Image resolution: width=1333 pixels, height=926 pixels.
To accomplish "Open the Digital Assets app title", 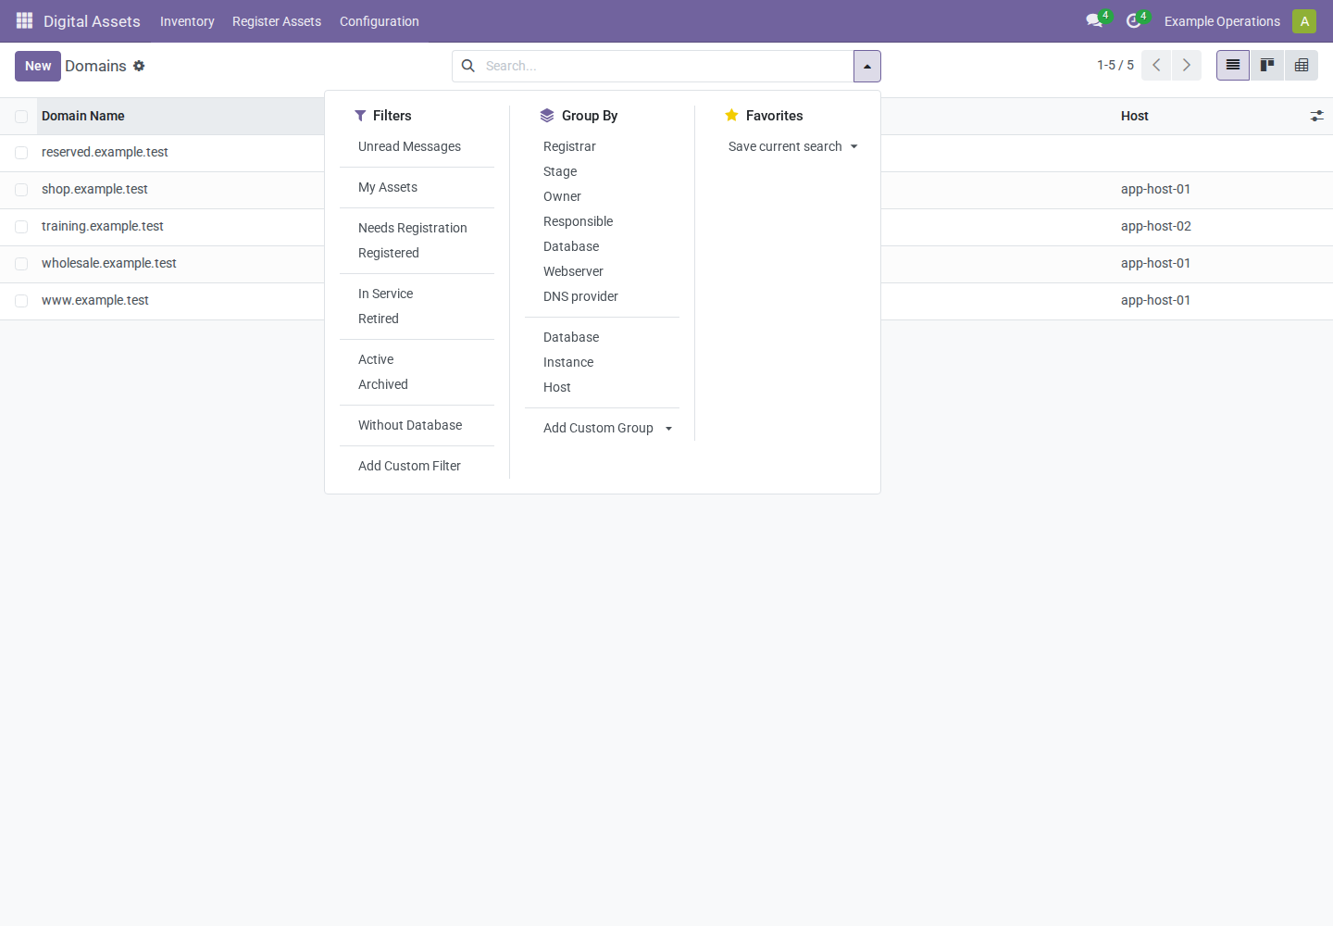I will 92,21.
